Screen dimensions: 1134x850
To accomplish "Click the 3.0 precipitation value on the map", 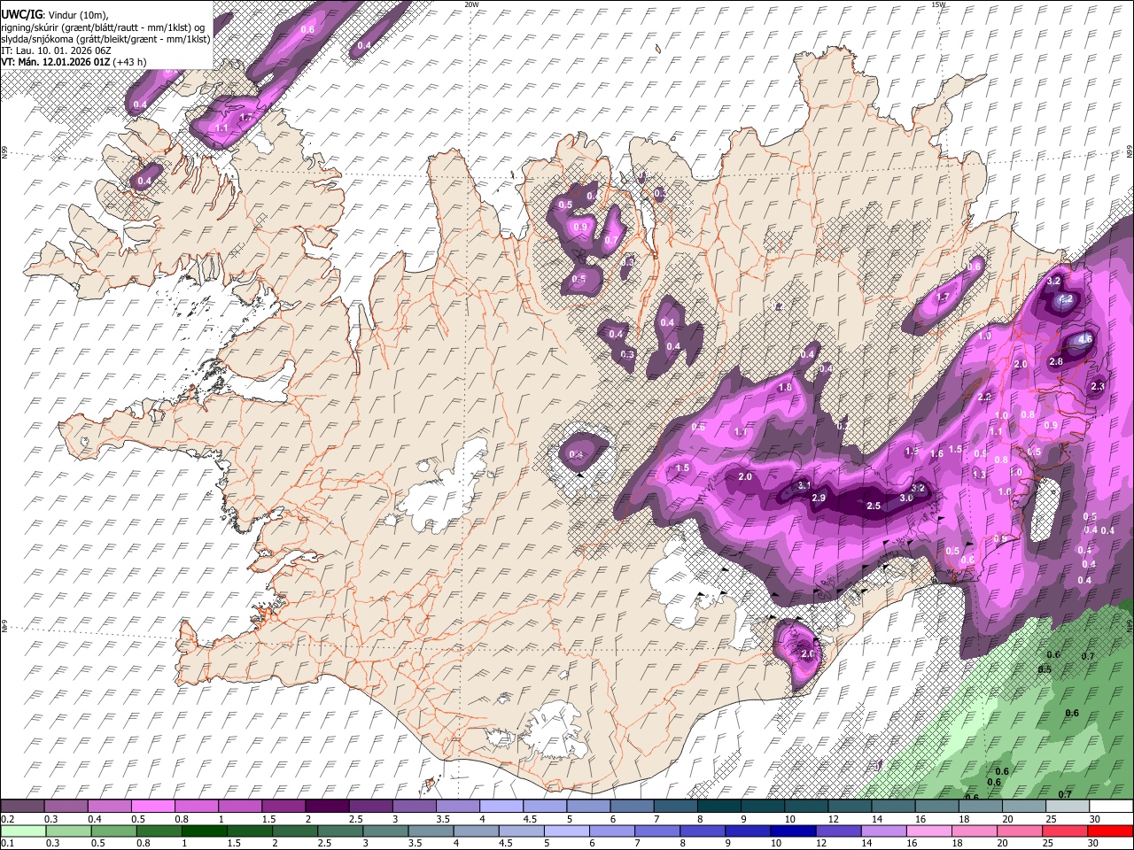I will point(906,498).
